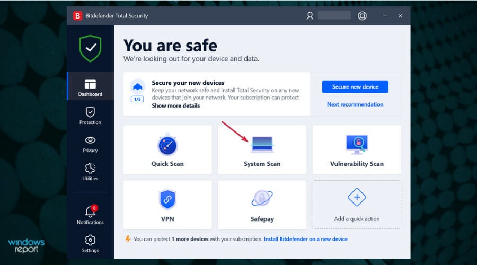
Task: Click the red notification count badge
Action: pyautogui.click(x=94, y=208)
